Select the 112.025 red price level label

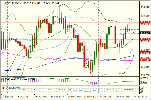point(145,53)
